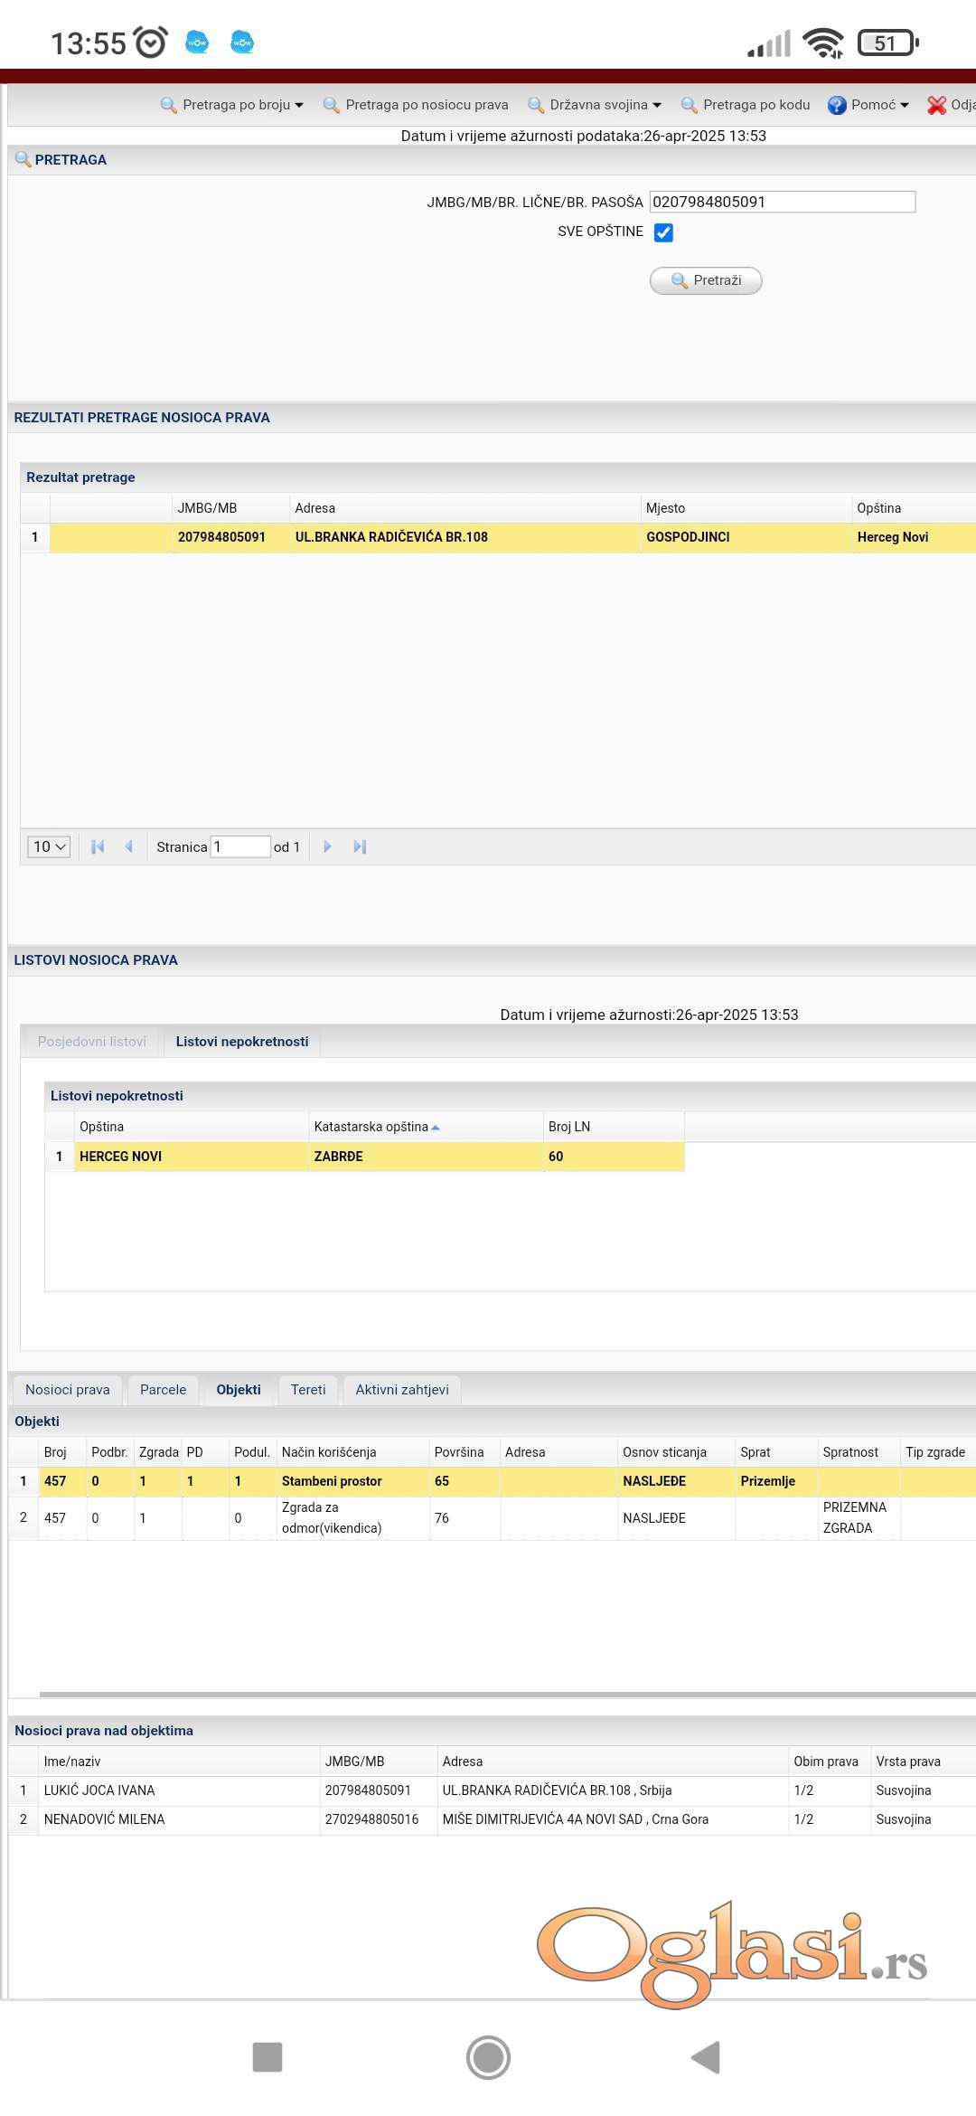Open the Tereti tab
Viewport: 976px width, 2116px height.
pyautogui.click(x=308, y=1390)
